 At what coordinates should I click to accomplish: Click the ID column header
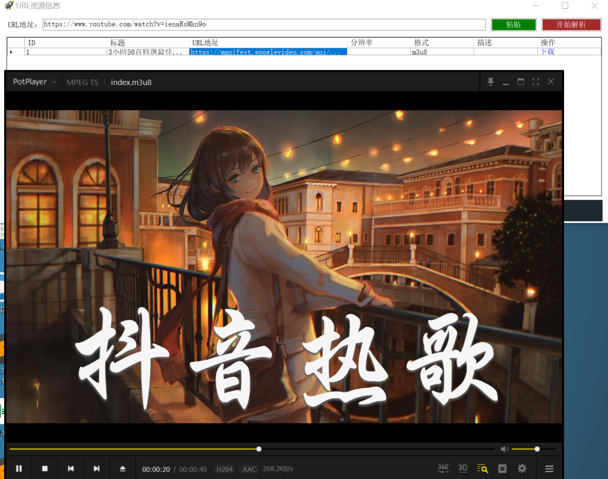(x=65, y=43)
